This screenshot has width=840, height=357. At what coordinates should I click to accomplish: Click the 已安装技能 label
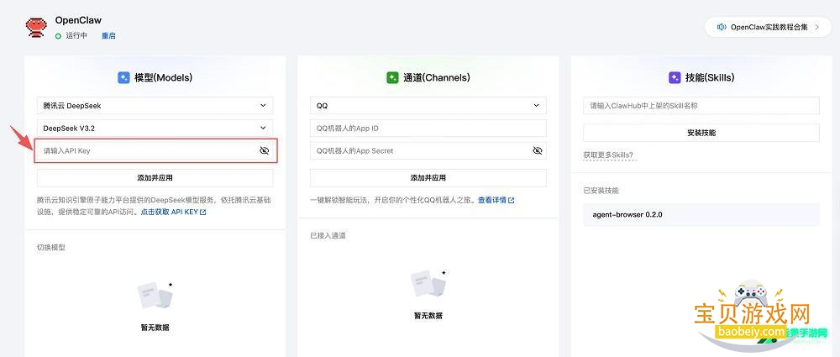point(601,191)
